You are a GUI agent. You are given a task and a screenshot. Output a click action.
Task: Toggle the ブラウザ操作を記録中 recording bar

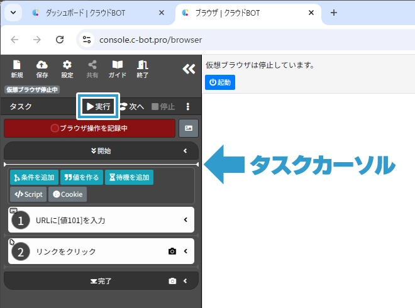pyautogui.click(x=89, y=128)
